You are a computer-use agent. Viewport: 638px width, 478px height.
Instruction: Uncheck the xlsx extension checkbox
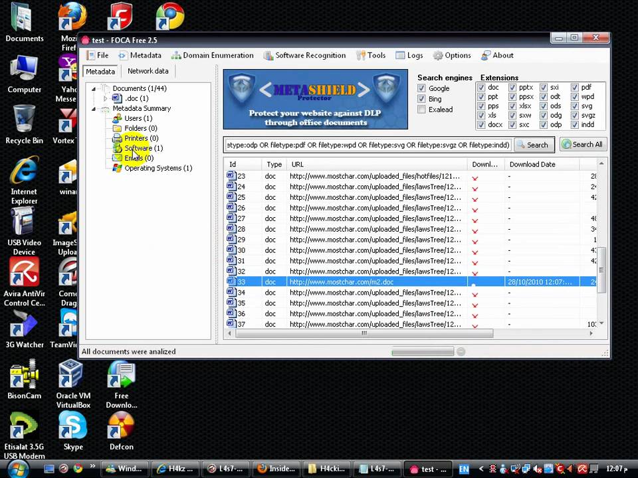pyautogui.click(x=512, y=106)
